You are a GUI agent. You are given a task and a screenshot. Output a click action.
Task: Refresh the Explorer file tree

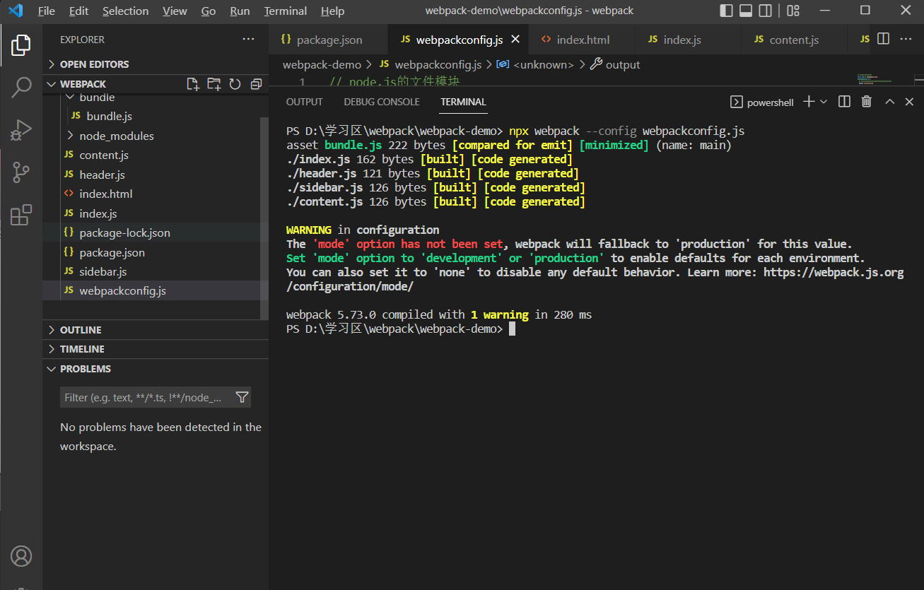point(235,84)
